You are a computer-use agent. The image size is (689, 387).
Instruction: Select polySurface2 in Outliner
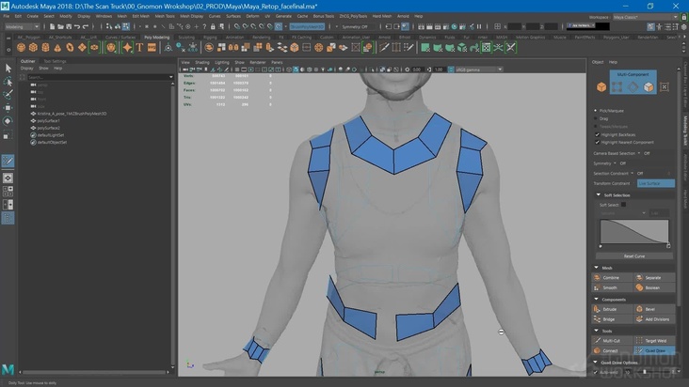pyautogui.click(x=48, y=128)
